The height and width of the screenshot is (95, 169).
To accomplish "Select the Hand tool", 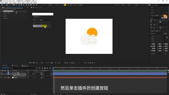I will pyautogui.click(x=7, y=5).
